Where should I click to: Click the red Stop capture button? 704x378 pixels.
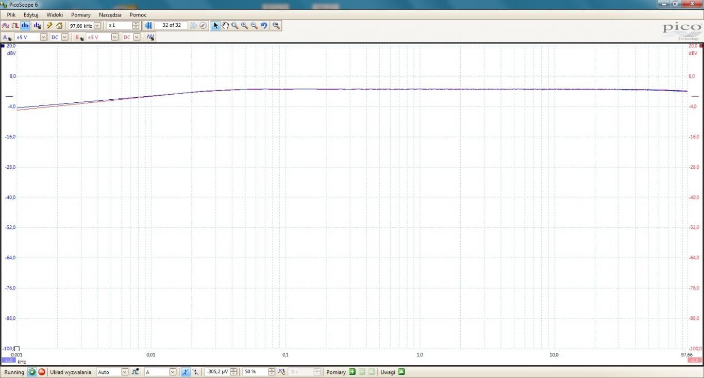42,372
